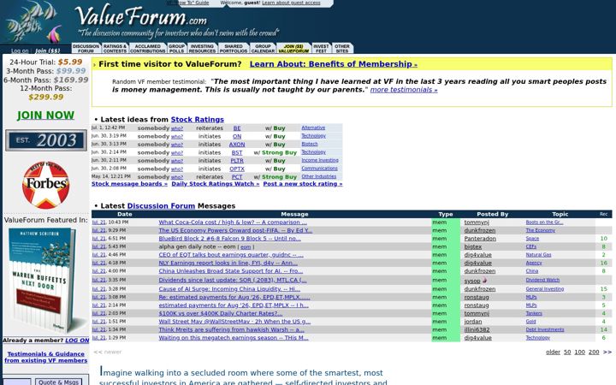
Task: Open Learn About: Benefits of Membership
Action: pos(334,64)
